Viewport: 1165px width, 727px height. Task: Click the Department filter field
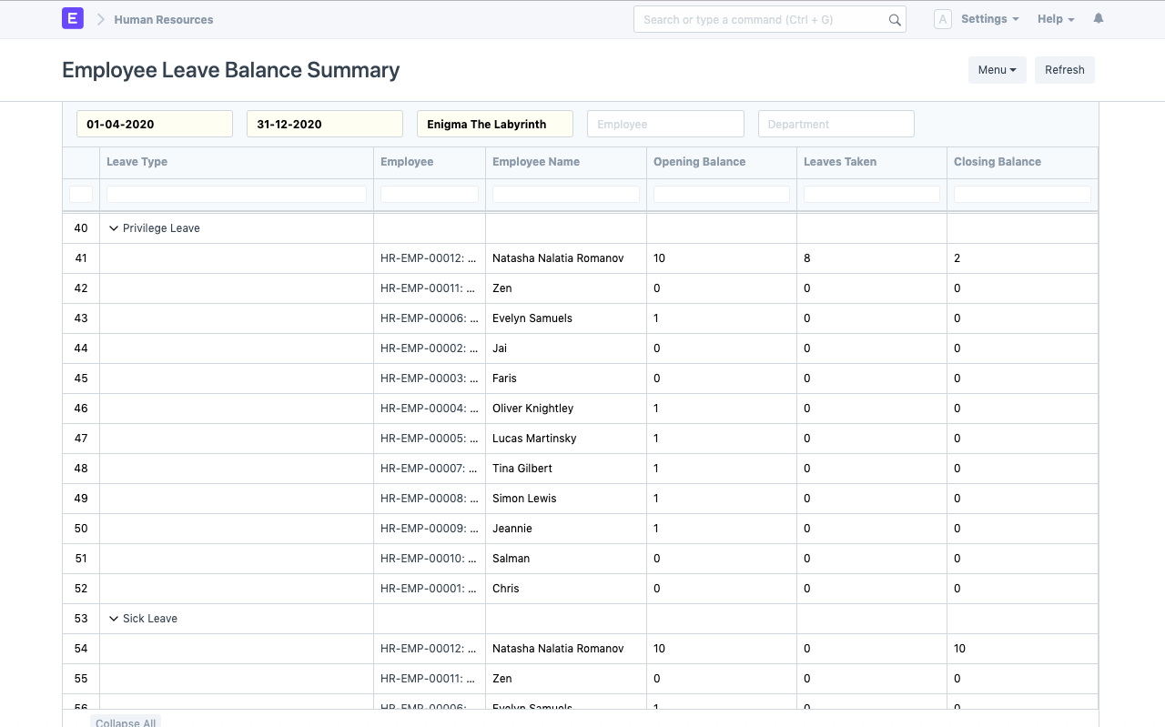point(836,124)
